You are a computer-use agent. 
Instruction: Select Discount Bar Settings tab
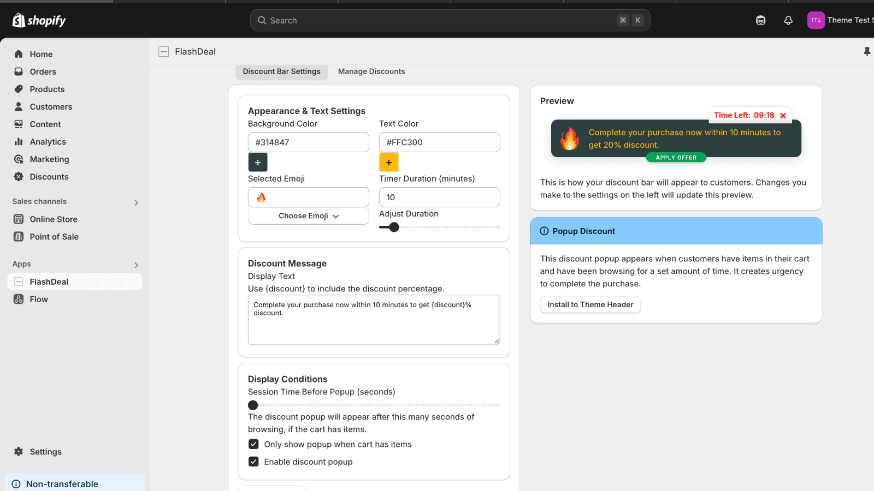tap(281, 71)
